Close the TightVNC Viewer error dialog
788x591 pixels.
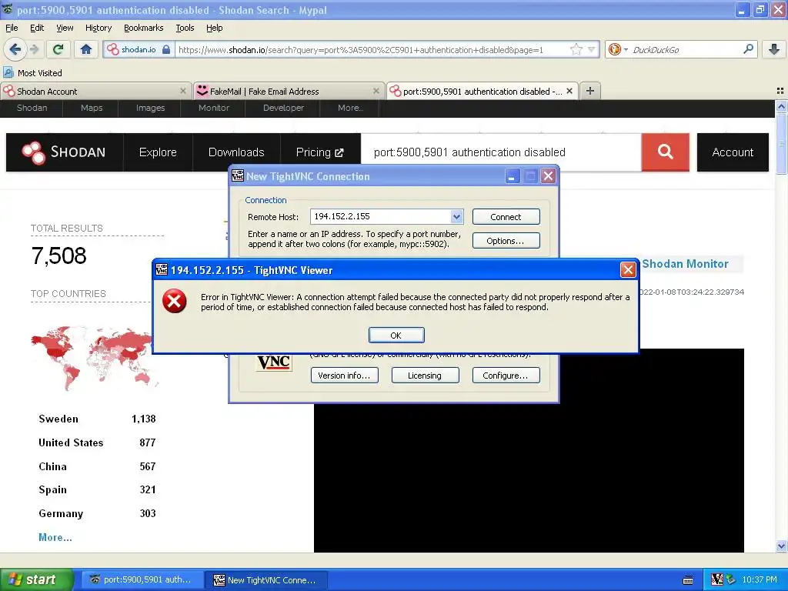coord(628,270)
